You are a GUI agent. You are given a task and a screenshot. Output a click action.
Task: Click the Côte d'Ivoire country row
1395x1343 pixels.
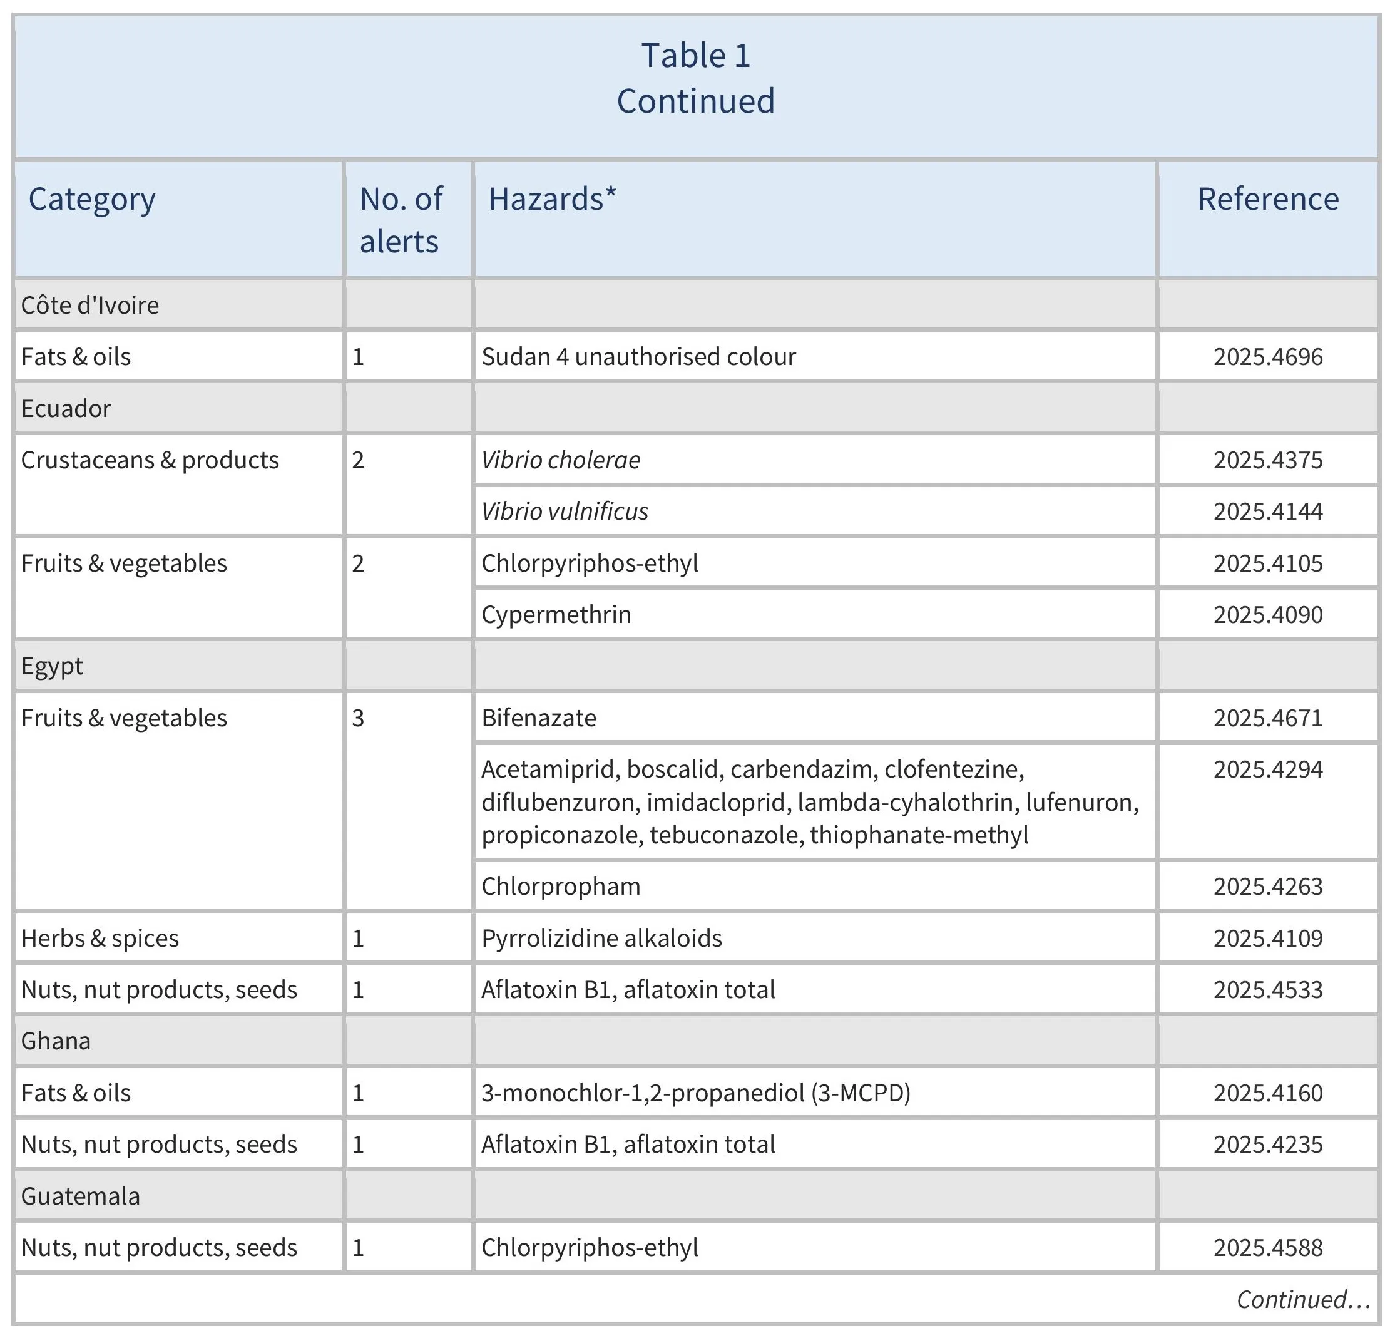click(x=89, y=305)
